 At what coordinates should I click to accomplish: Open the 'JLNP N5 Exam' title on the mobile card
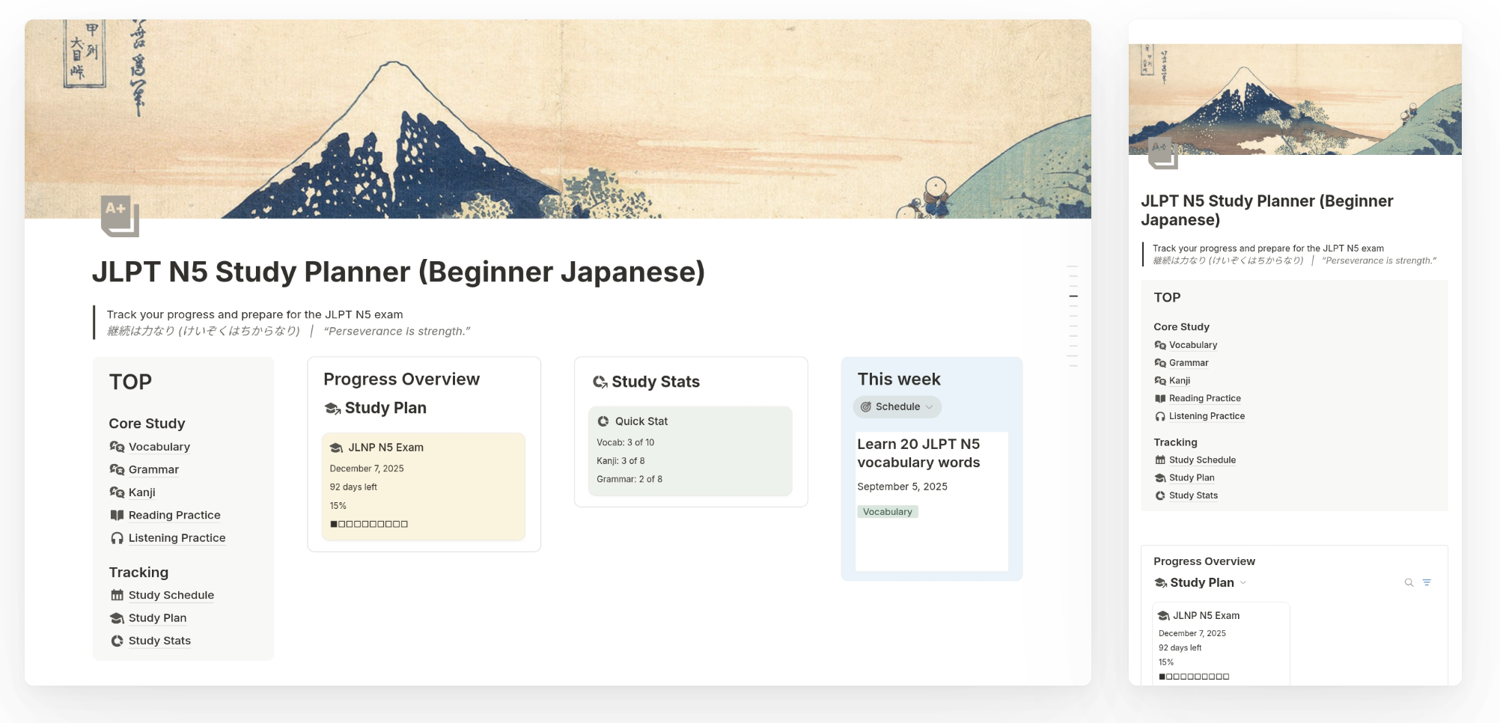pos(1206,616)
